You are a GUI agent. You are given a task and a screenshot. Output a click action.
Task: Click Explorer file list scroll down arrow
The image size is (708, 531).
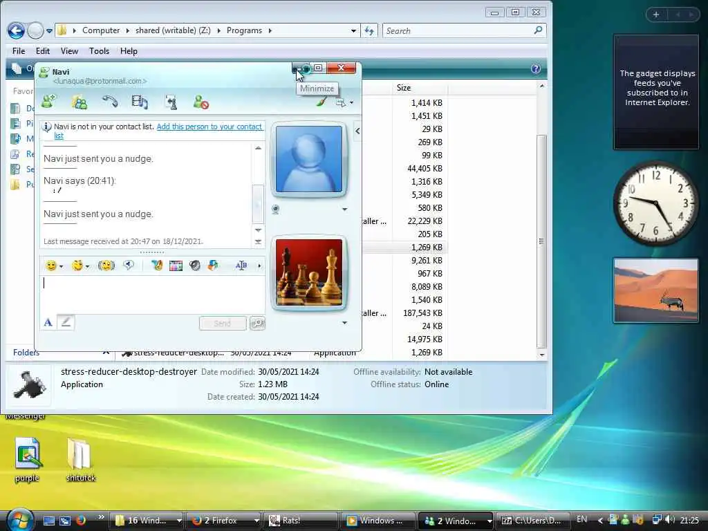542,355
